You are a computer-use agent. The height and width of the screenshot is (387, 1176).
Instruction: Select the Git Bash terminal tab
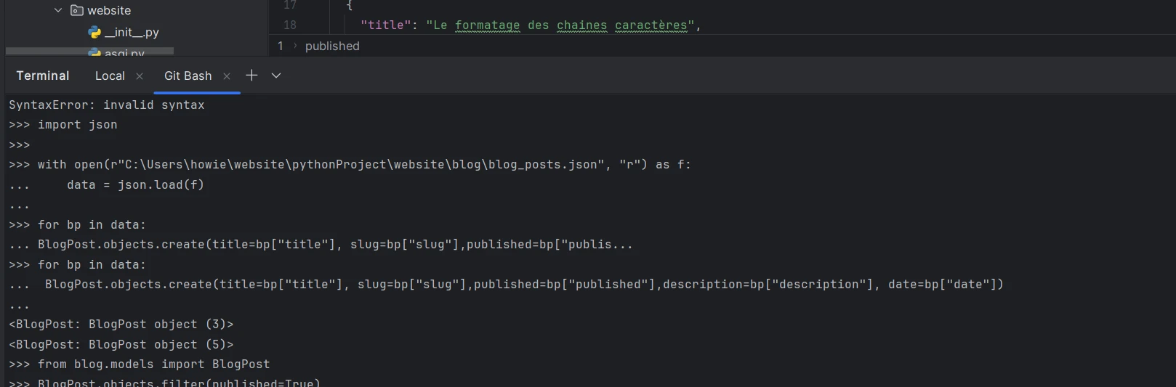tap(188, 76)
